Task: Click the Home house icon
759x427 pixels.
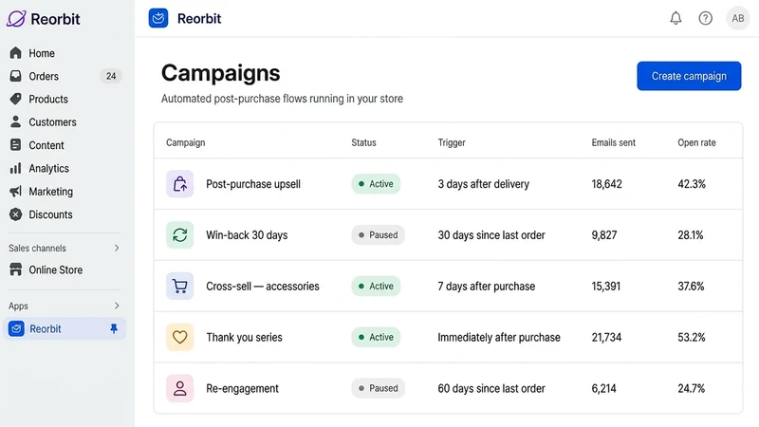Action: click(15, 53)
